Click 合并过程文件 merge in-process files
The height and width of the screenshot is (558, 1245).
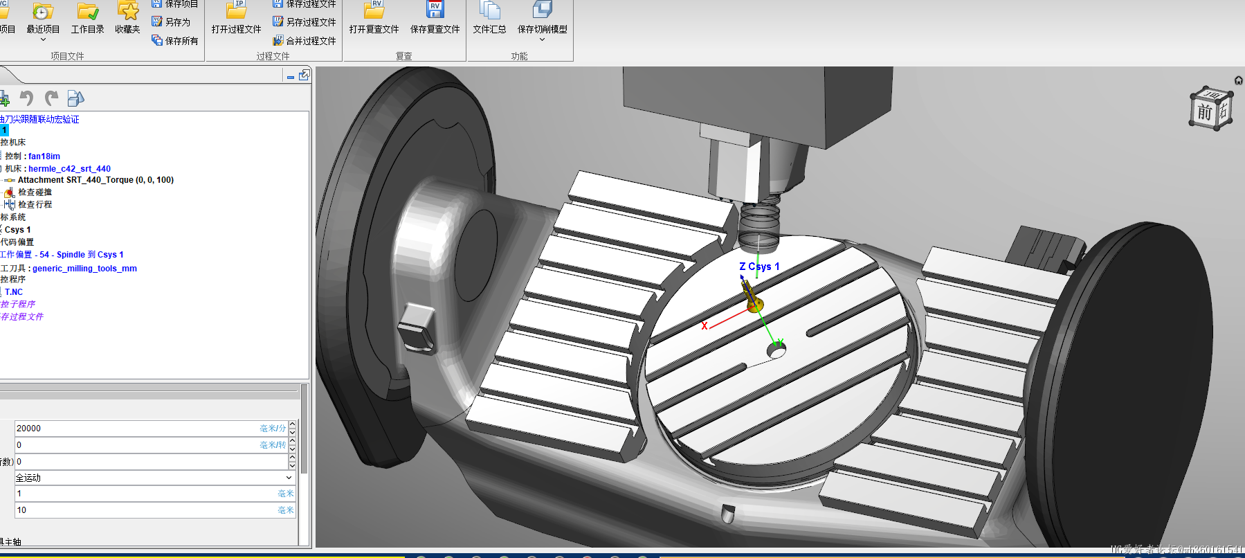pyautogui.click(x=305, y=41)
